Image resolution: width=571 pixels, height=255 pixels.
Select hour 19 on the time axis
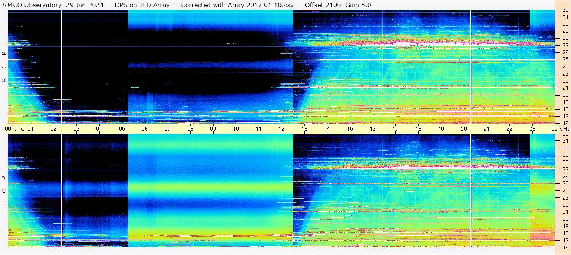[x=441, y=129]
